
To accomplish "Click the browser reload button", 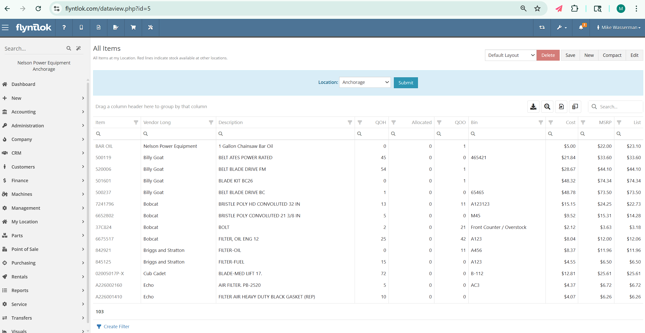I will [x=38, y=9].
